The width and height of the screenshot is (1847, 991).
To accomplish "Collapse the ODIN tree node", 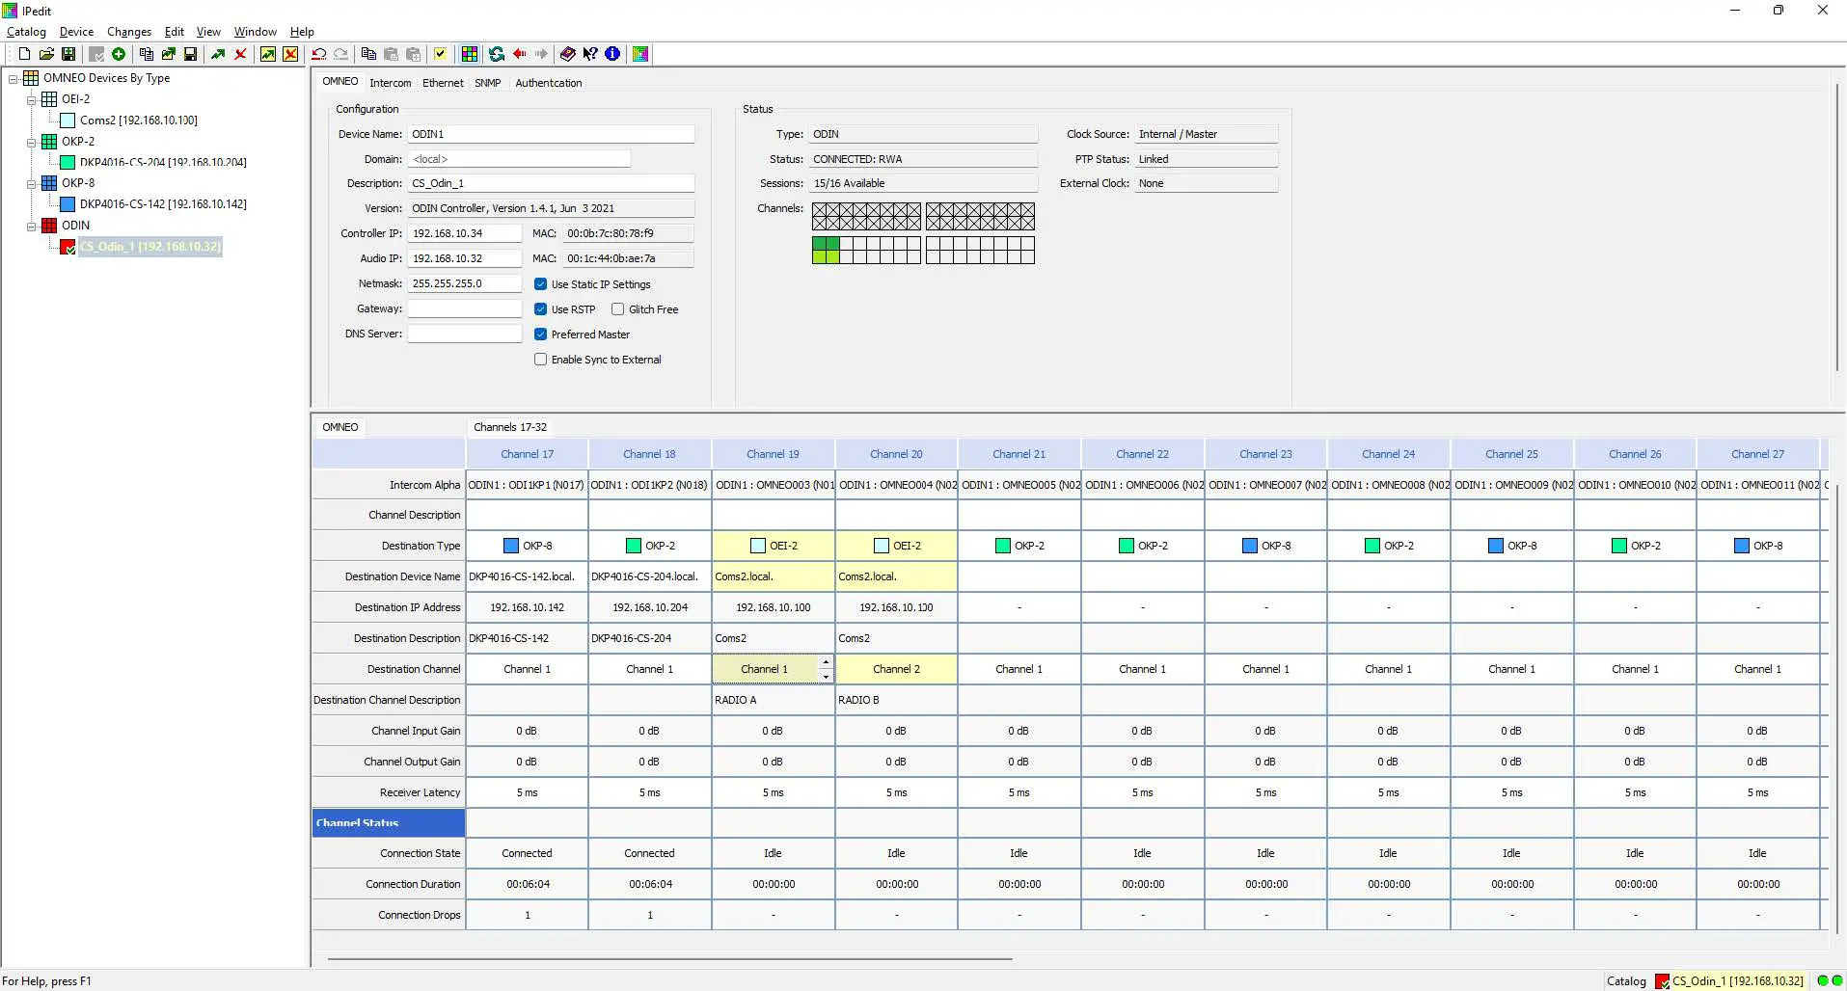I will point(32,226).
